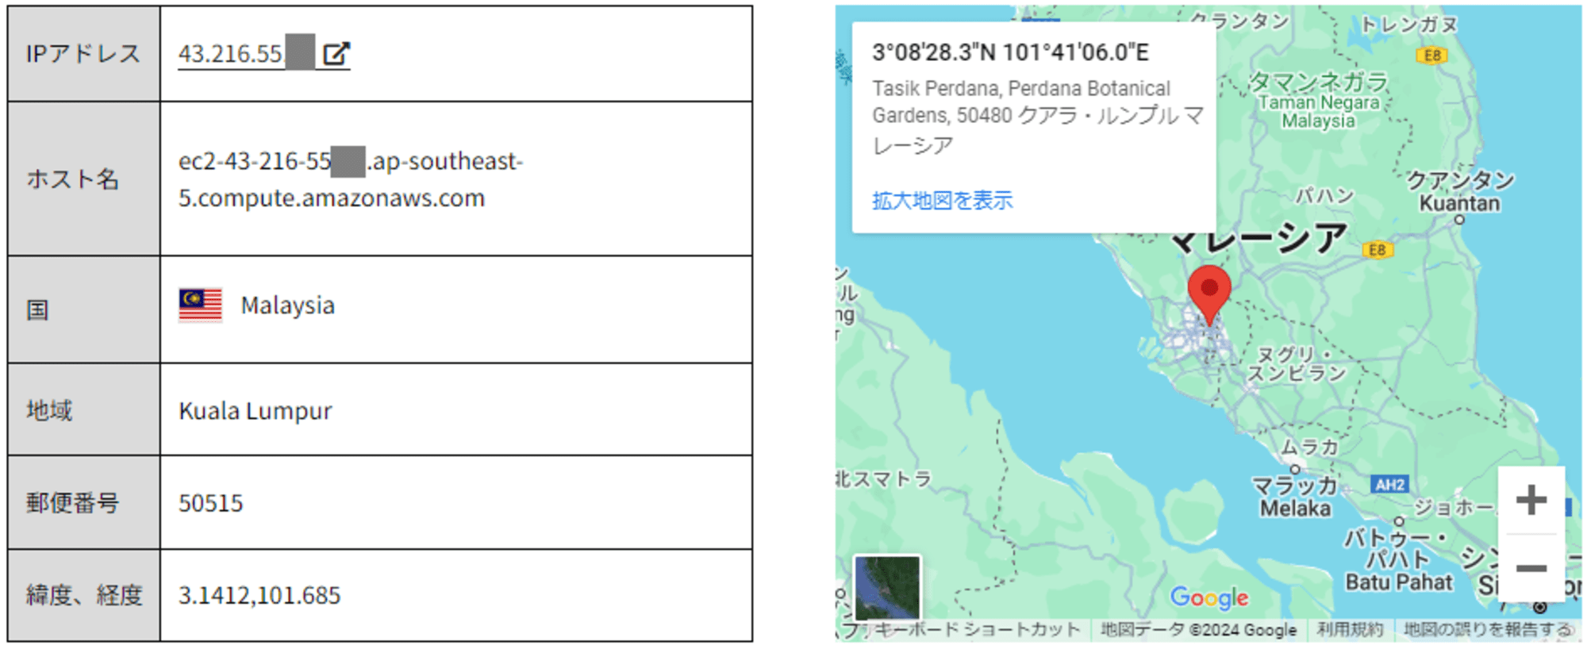Select the Malaysia country text
The height and width of the screenshot is (649, 1587).
(288, 305)
